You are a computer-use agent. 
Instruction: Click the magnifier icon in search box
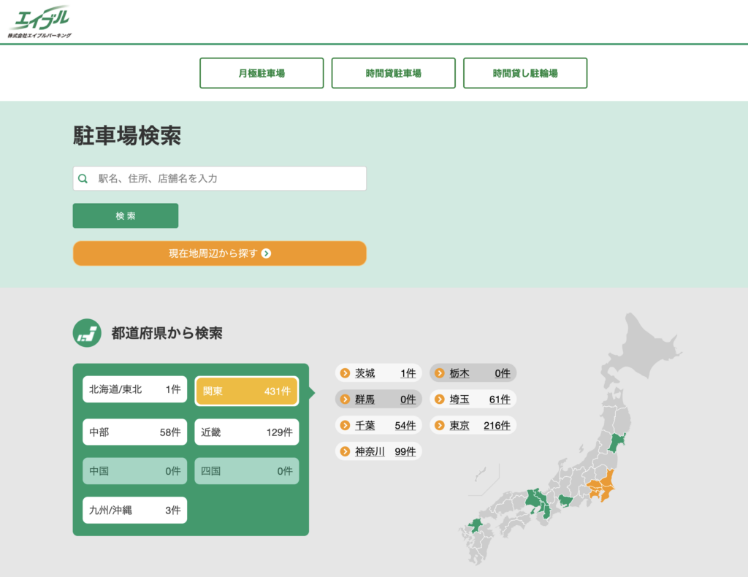click(83, 179)
